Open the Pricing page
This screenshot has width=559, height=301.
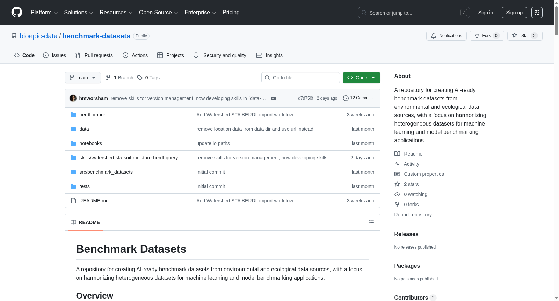click(231, 13)
